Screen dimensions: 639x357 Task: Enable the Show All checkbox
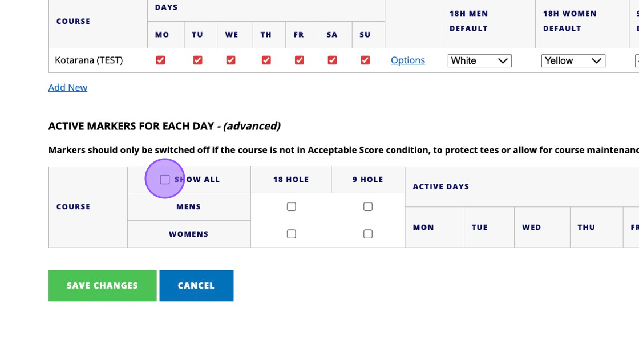click(x=165, y=179)
